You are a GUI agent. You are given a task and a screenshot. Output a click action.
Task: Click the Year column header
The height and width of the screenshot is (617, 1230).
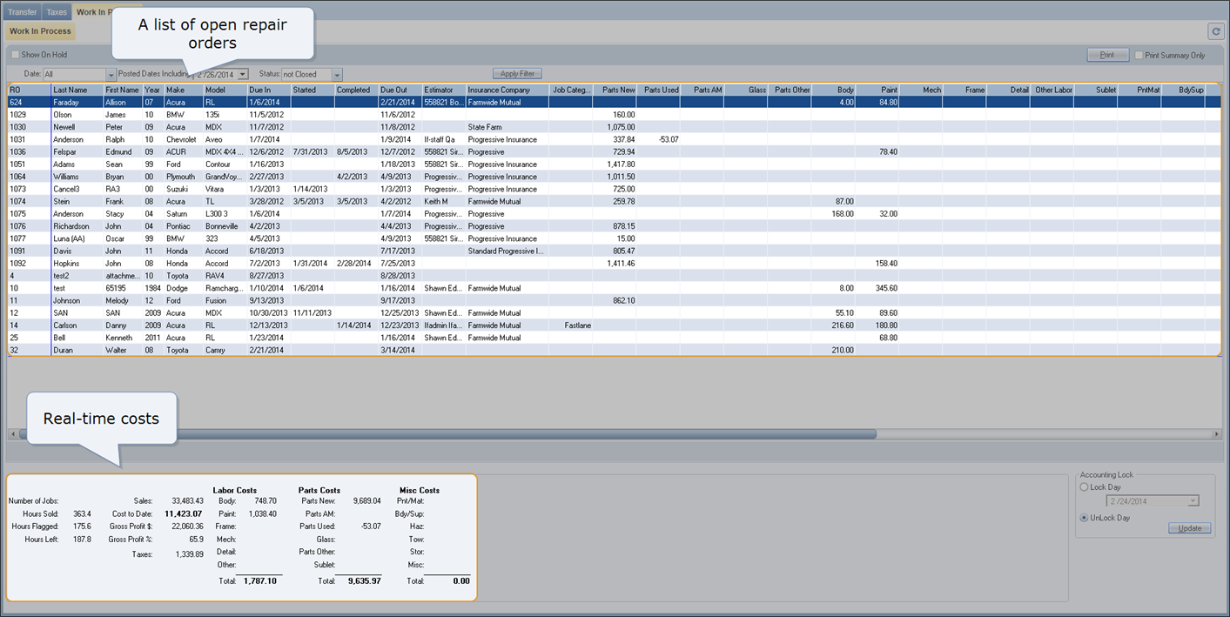click(153, 90)
